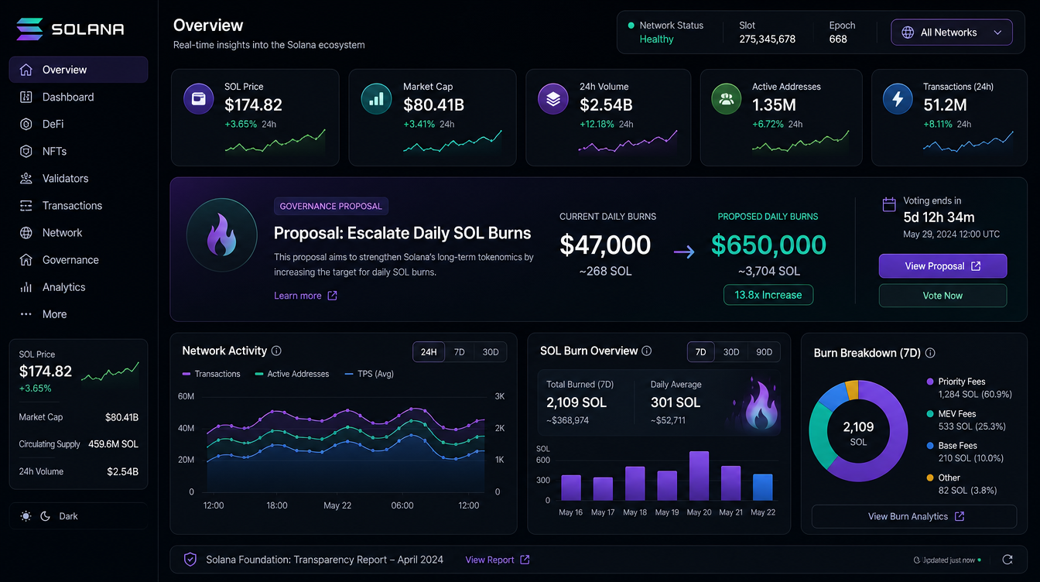The image size is (1040, 582).
Task: Click the 13.8x Increase badge
Action: [768, 295]
